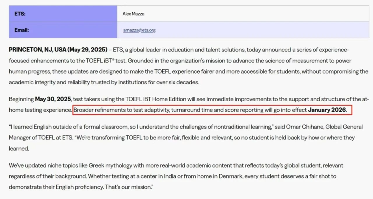The width and height of the screenshot is (373, 199).
Task: Click the bold "May 30, 2025" date
Action: (x=54, y=99)
